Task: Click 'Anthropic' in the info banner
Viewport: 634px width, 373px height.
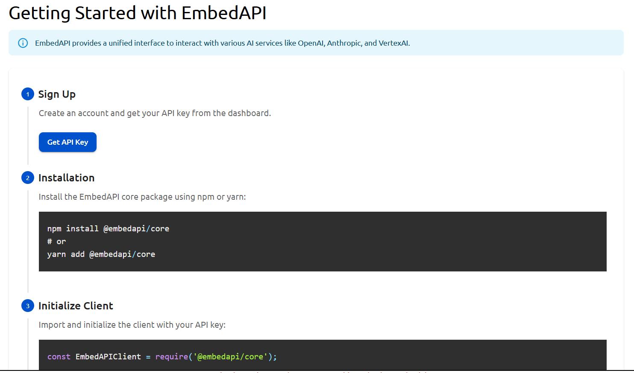Action: click(344, 43)
